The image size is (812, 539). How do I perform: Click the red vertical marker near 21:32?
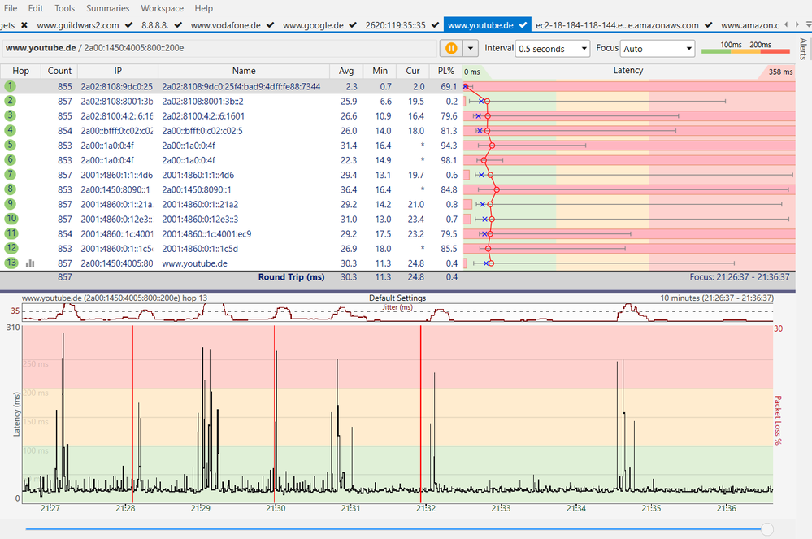(420, 406)
